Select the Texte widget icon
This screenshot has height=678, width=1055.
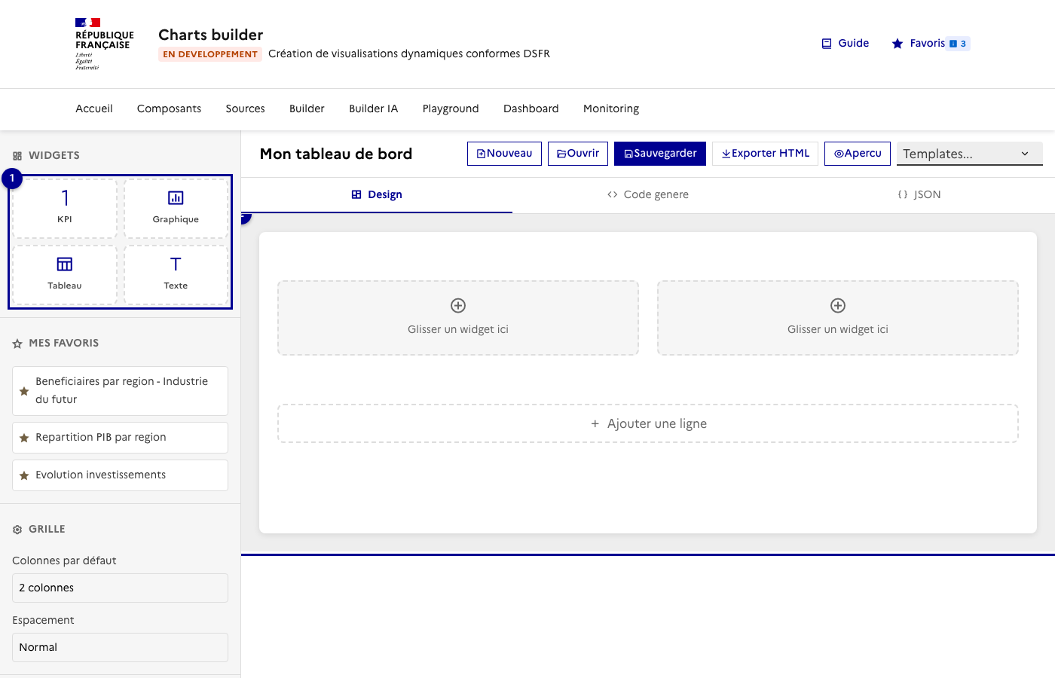pyautogui.click(x=176, y=264)
